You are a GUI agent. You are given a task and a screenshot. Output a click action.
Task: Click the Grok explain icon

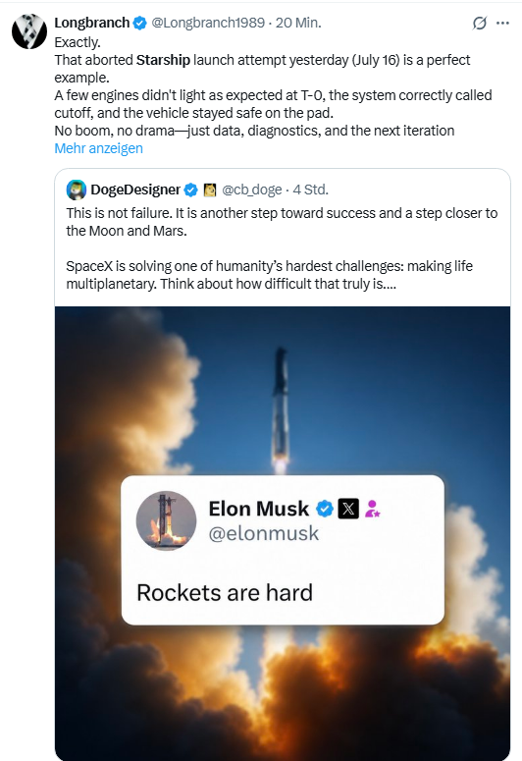[x=479, y=23]
